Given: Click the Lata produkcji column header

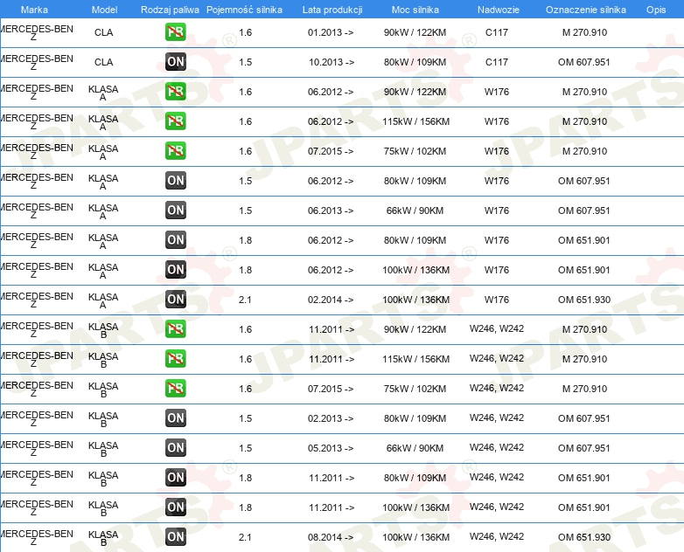Looking at the screenshot, I should click(x=332, y=9).
